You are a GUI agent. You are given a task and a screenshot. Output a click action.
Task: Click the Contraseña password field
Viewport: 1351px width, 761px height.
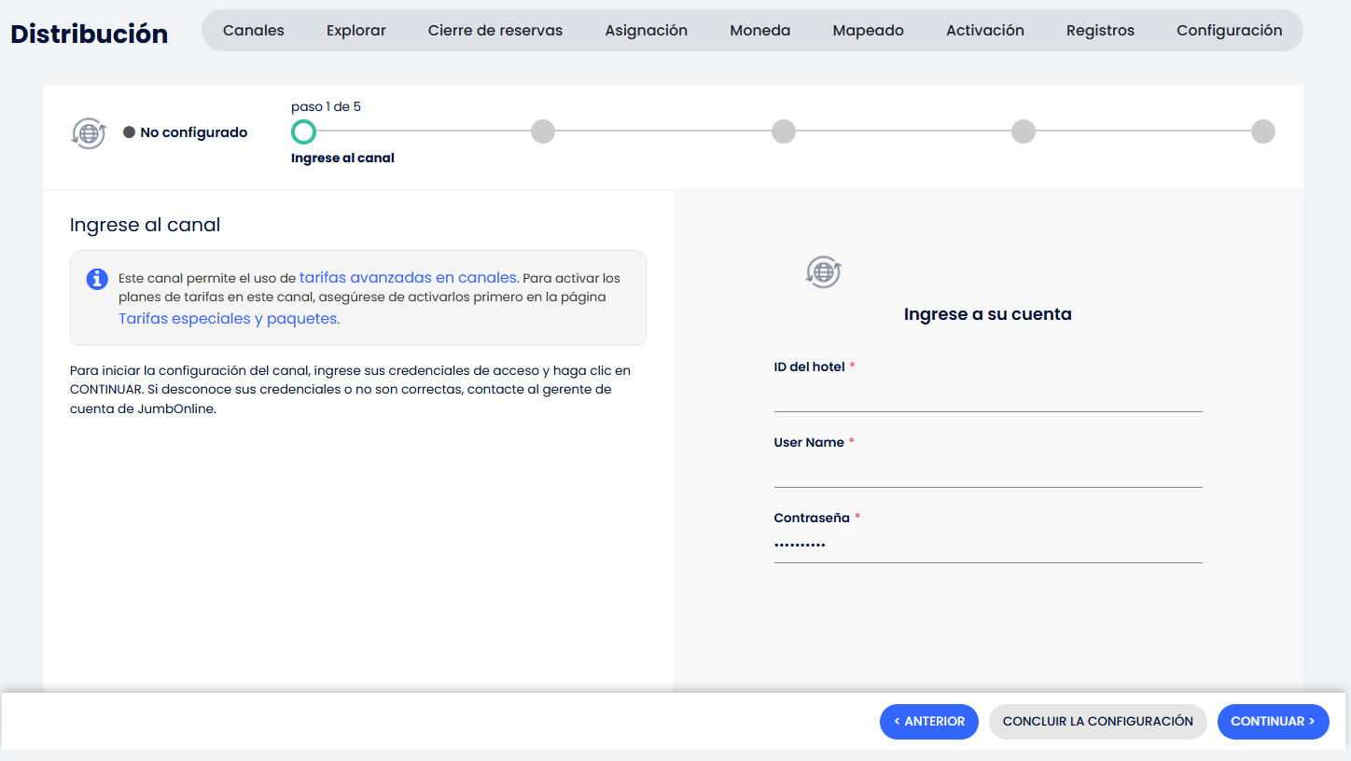point(987,546)
